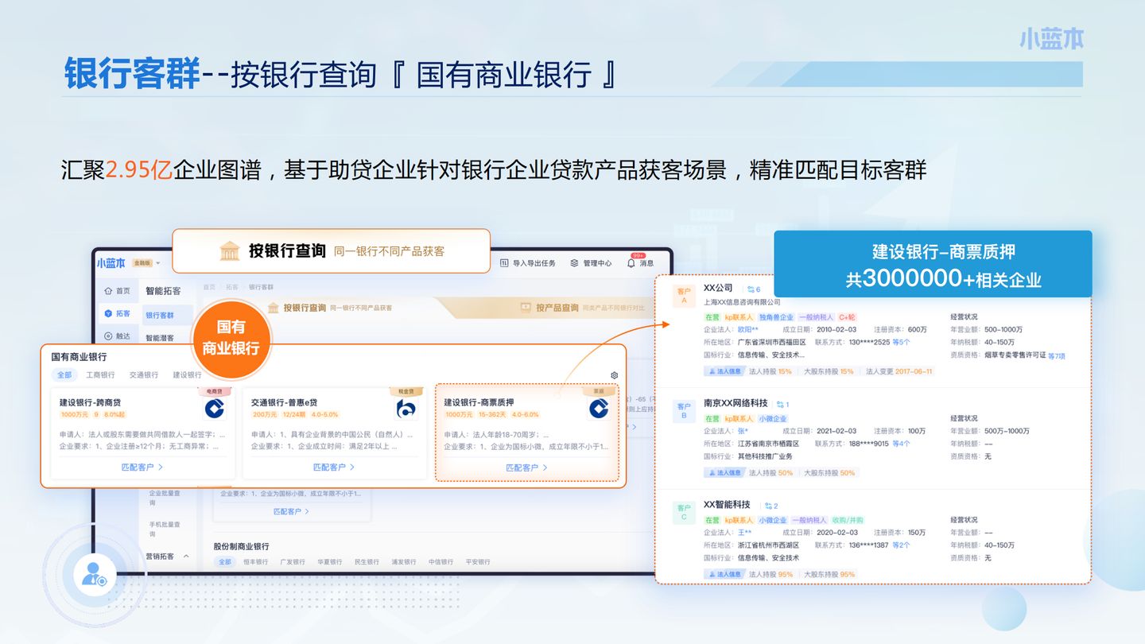The image size is (1145, 644).
Task: Click the 独角兽企业 tag on XX公司
Action: click(x=776, y=317)
